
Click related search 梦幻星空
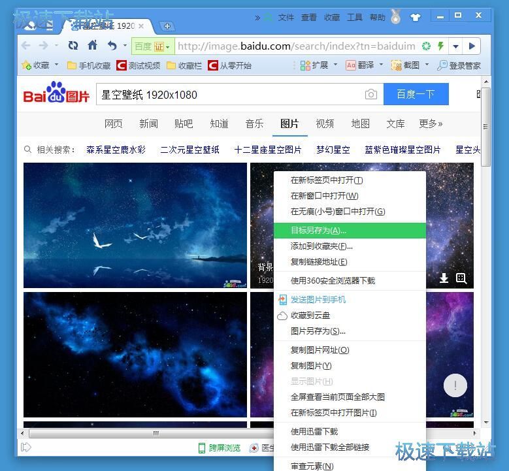pos(333,150)
